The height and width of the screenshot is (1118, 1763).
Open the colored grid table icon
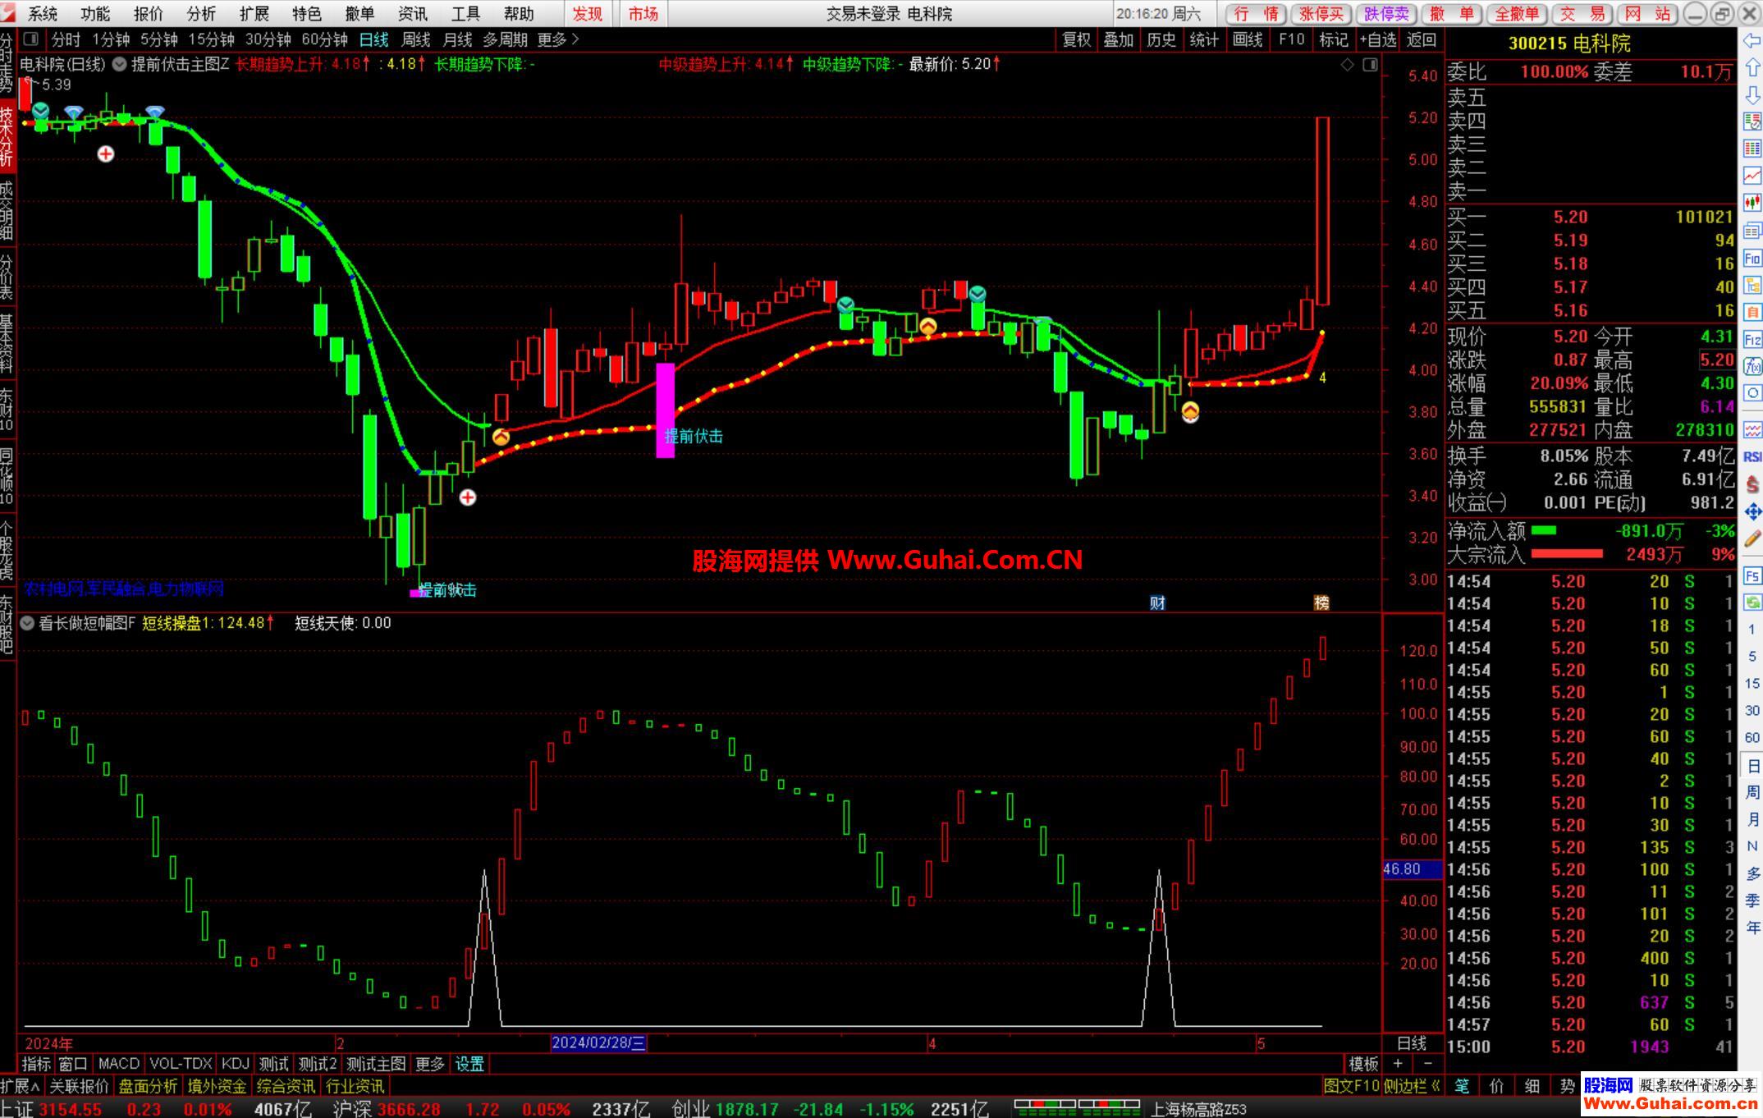point(1752,149)
